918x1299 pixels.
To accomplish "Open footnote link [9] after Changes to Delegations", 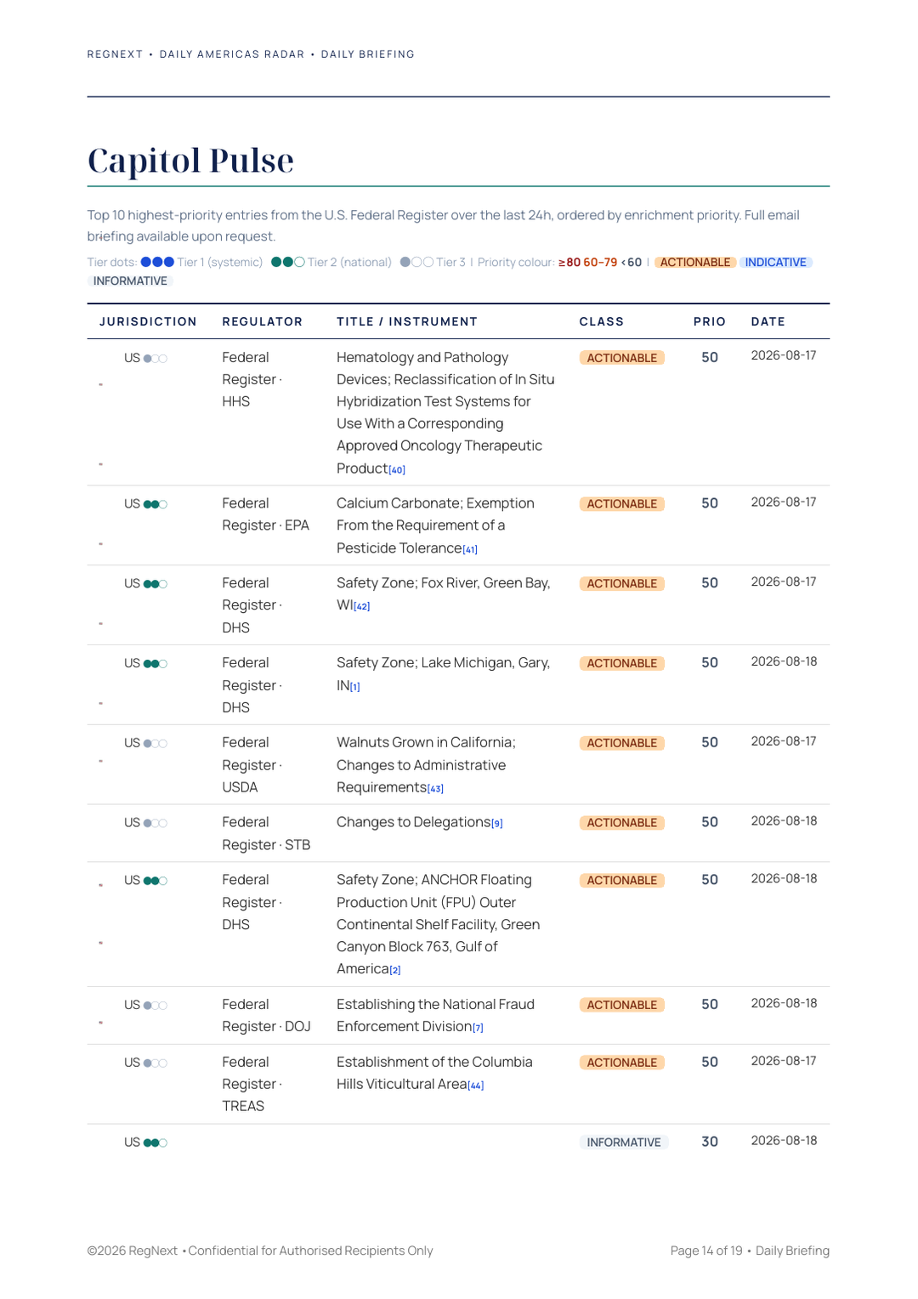I will (x=497, y=824).
